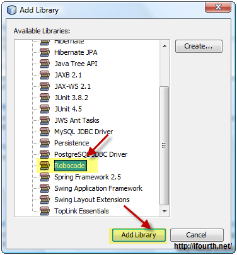237x255 pixels.
Task: Choose the JAXB 2.1 library
Action: [68, 75]
